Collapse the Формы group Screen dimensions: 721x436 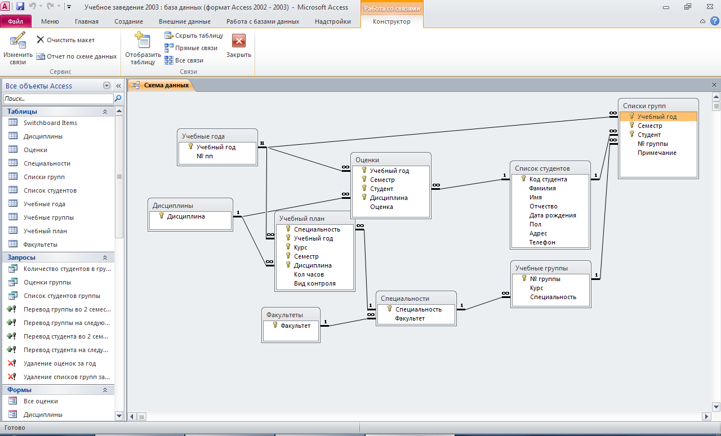click(x=105, y=390)
